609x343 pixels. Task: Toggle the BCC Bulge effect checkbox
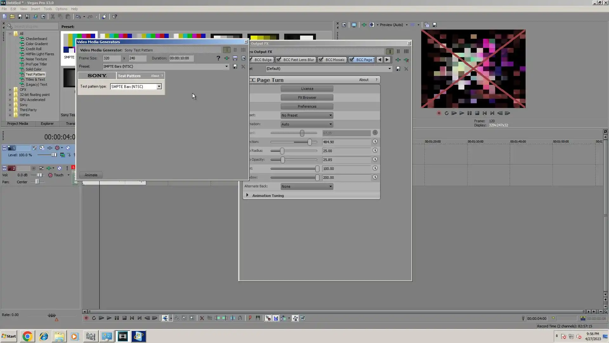pyautogui.click(x=251, y=60)
